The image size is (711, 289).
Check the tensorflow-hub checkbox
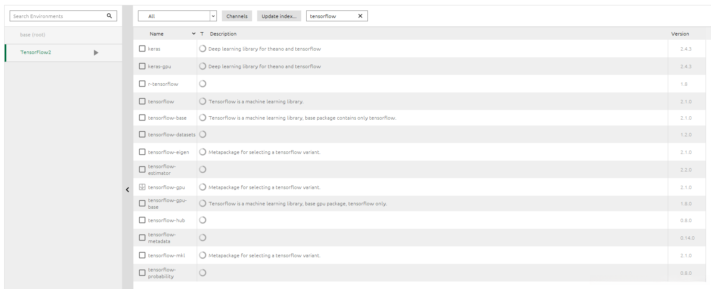pyautogui.click(x=142, y=220)
